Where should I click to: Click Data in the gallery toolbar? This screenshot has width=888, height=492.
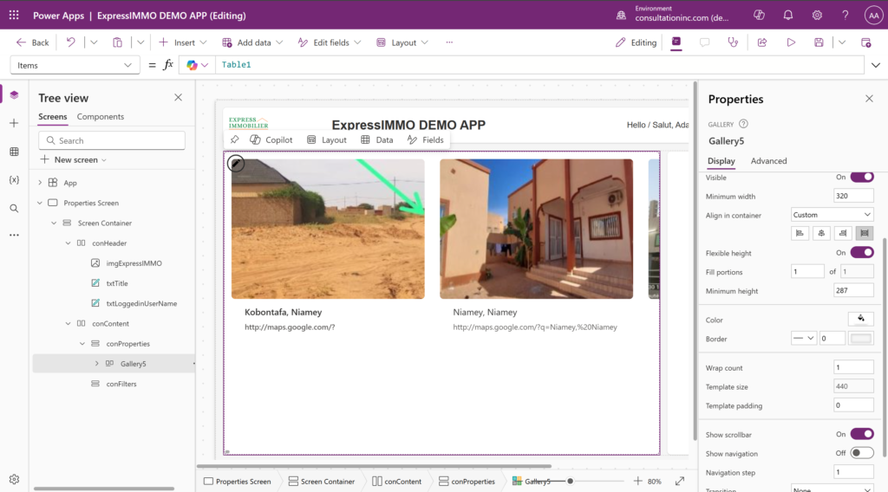tap(377, 139)
